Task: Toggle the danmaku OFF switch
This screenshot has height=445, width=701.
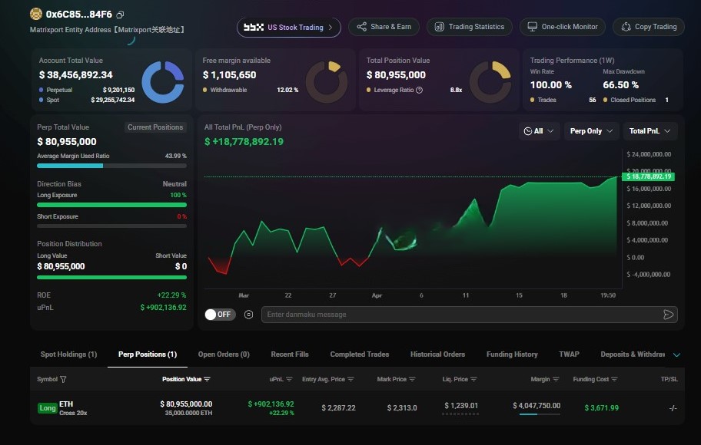Action: 220,315
